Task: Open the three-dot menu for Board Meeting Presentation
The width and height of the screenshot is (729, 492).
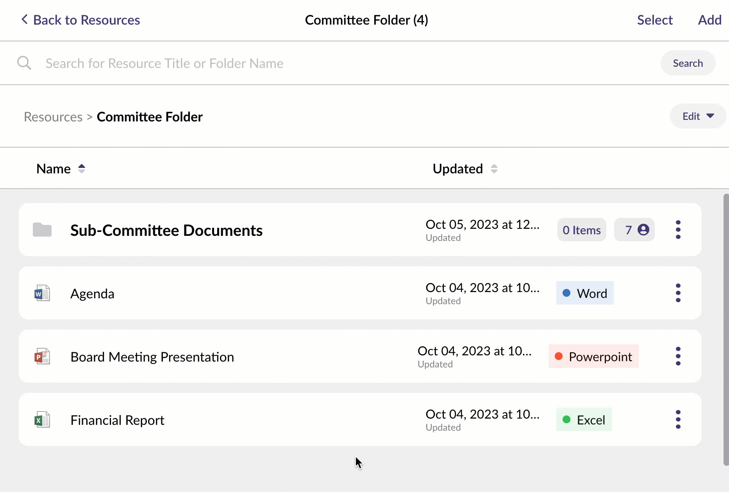Action: coord(678,356)
